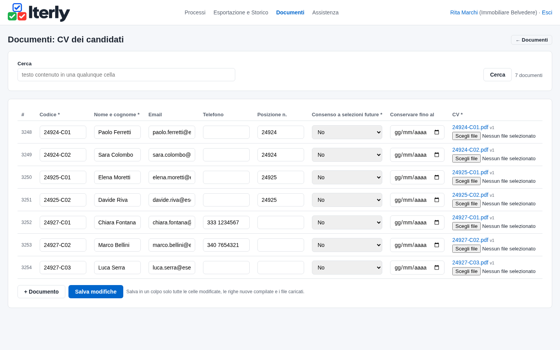Image resolution: width=560 pixels, height=350 pixels.
Task: Open the 24925-C01.pdf file link
Action: coord(470,172)
